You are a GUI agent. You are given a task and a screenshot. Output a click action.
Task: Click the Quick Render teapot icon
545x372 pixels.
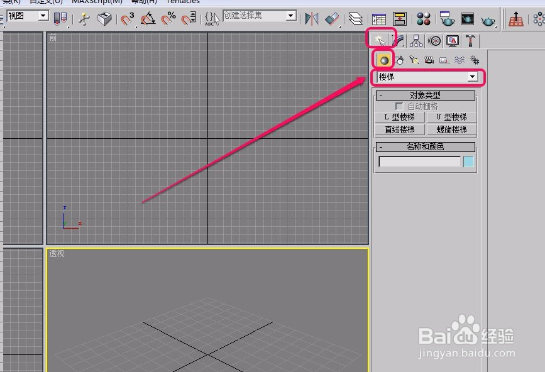(488, 20)
